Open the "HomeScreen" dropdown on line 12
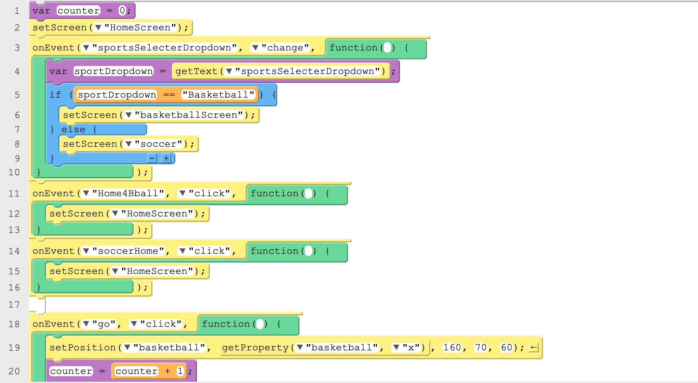The image size is (698, 383). click(x=115, y=214)
